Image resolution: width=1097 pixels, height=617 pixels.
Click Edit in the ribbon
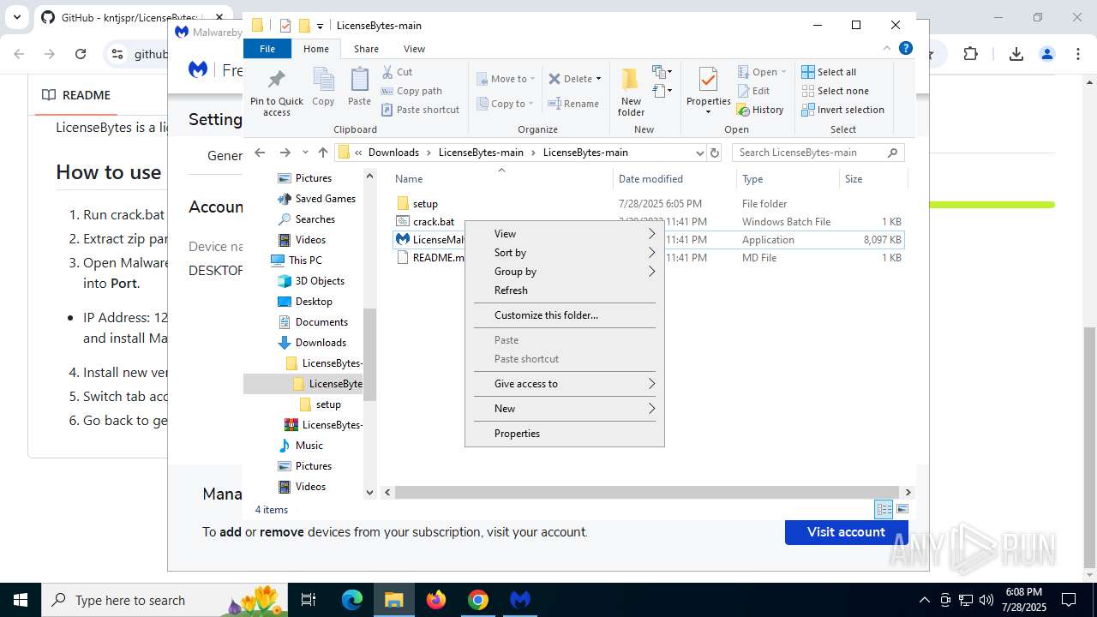click(x=753, y=91)
